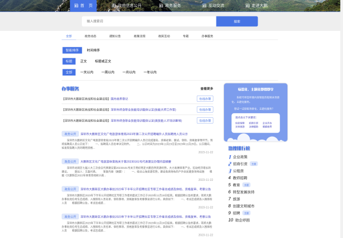Open 2023年第二次公开招聘编外人员 result title

[x=134, y=134]
